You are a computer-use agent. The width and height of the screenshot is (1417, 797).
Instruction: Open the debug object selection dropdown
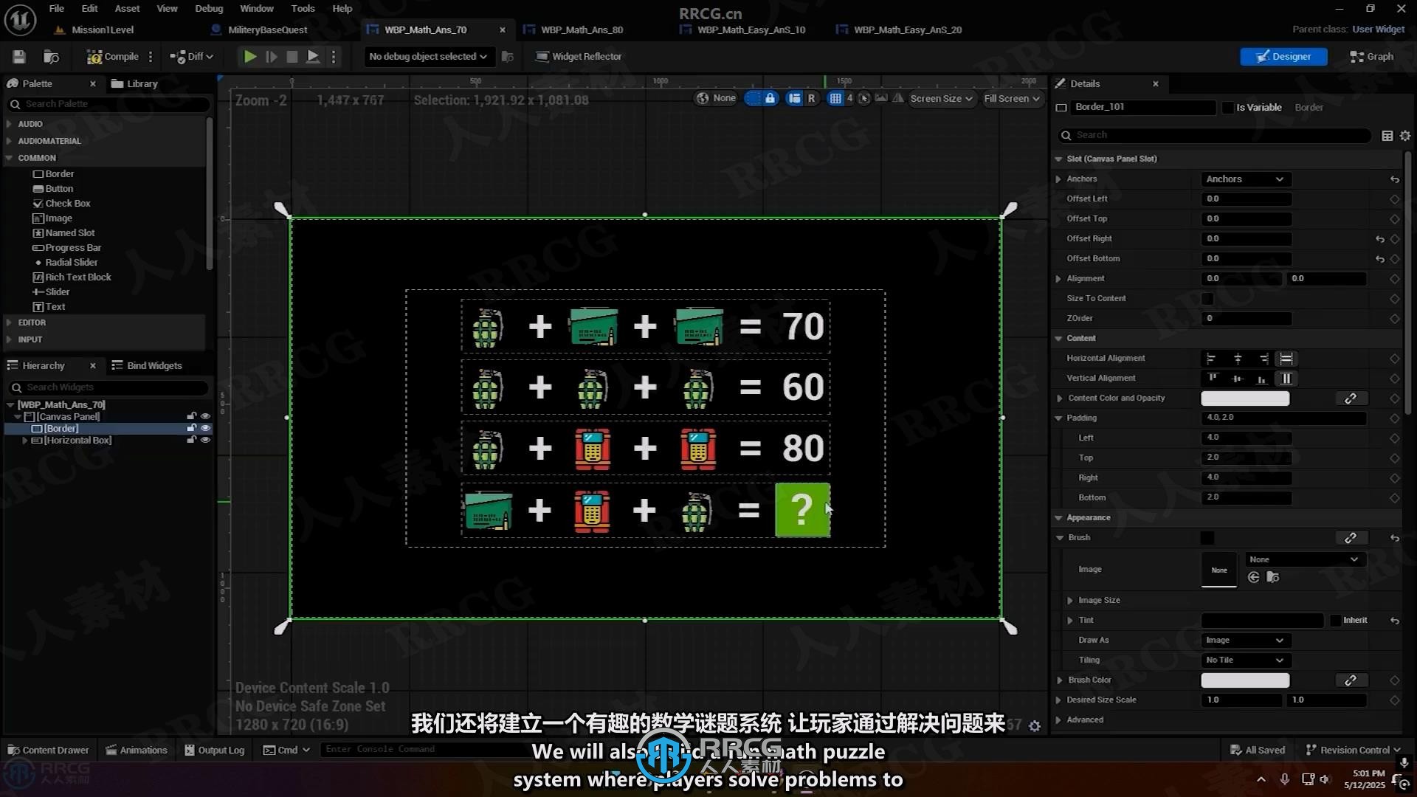click(427, 57)
